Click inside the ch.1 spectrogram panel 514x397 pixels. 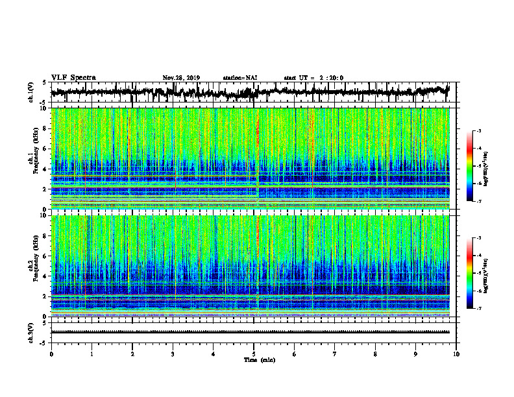click(250, 158)
